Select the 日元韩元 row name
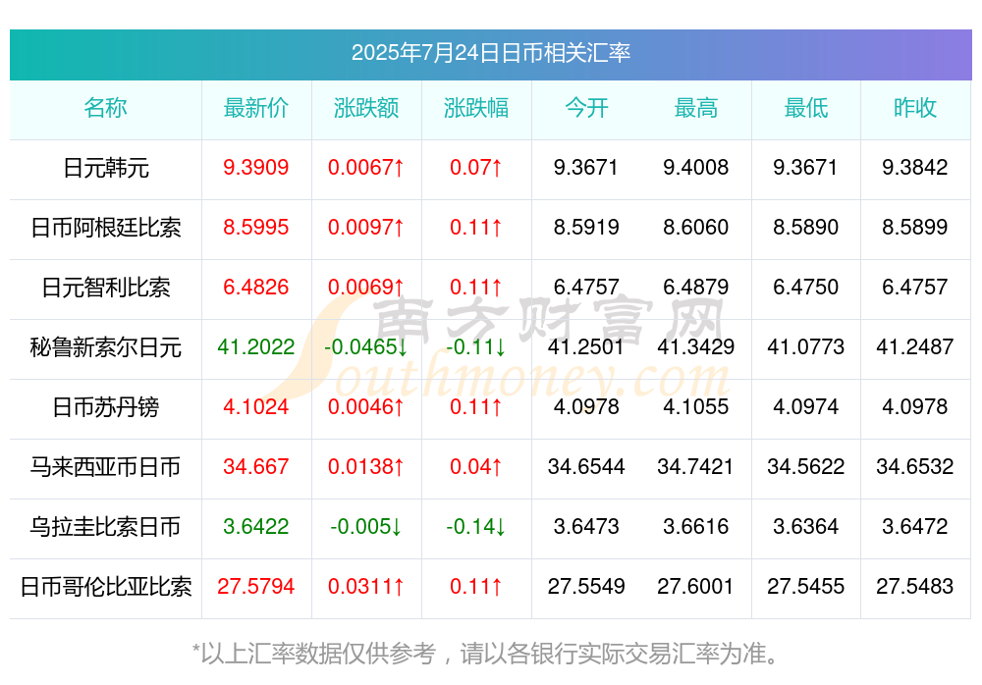 point(106,168)
